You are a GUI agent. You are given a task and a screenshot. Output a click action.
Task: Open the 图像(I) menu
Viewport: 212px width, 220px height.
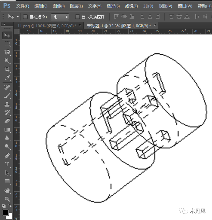click(x=59, y=6)
